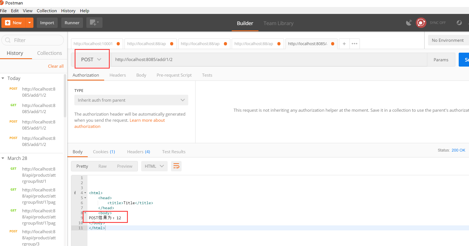The height and width of the screenshot is (246, 469).
Task: Open the No Environment dropdown
Action: point(448,40)
